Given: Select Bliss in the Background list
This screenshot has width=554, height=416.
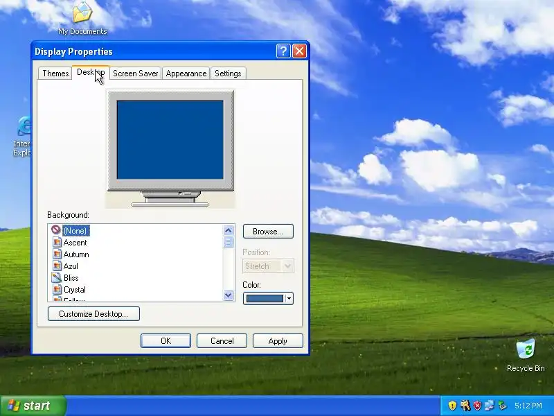Looking at the screenshot, I should coord(71,278).
